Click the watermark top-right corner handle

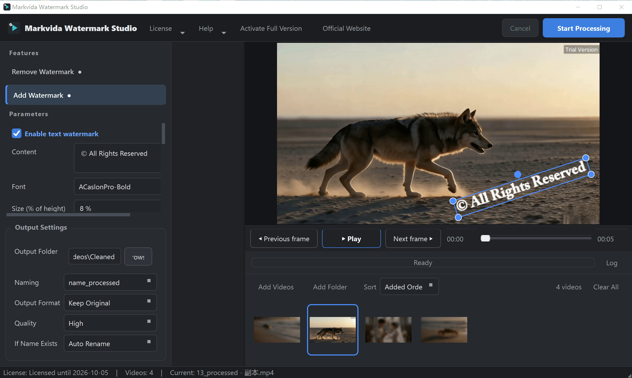(586, 158)
